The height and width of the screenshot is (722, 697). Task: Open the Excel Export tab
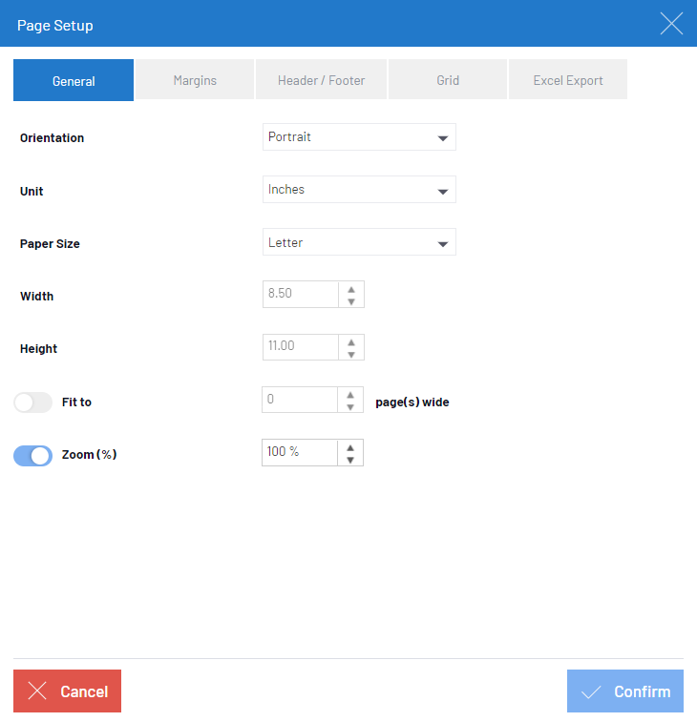point(568,79)
